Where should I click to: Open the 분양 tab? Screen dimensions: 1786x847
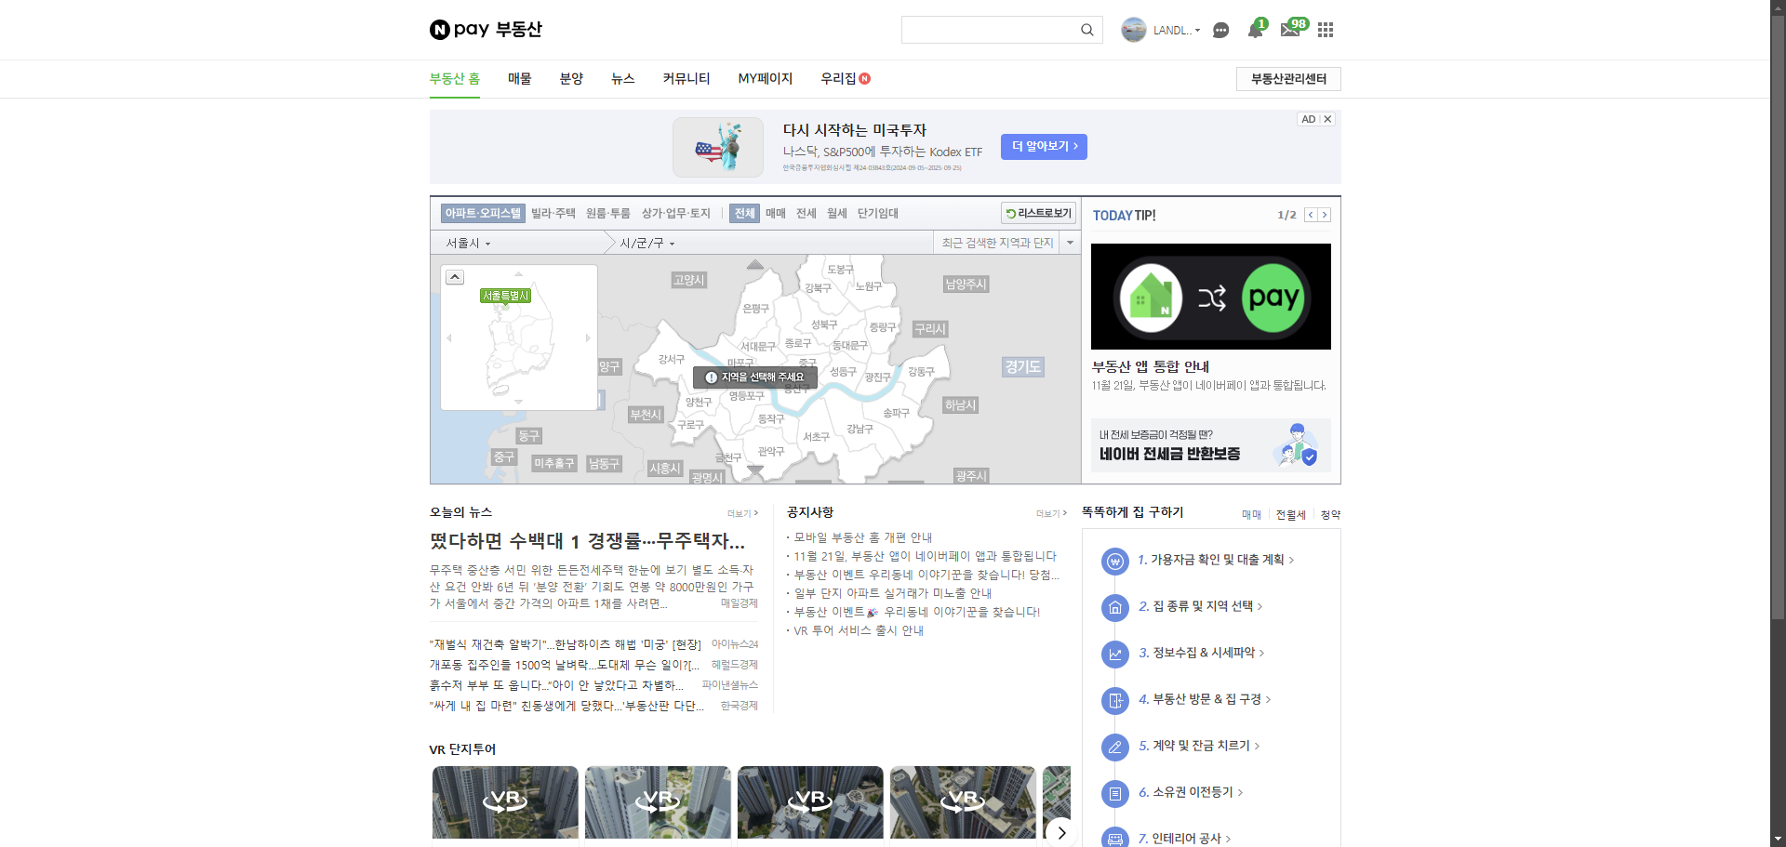point(571,79)
